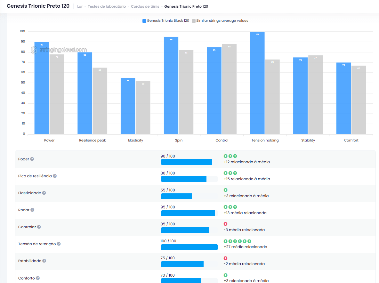
Task: Click the Poder 90/100 progress bar
Action: (x=186, y=162)
